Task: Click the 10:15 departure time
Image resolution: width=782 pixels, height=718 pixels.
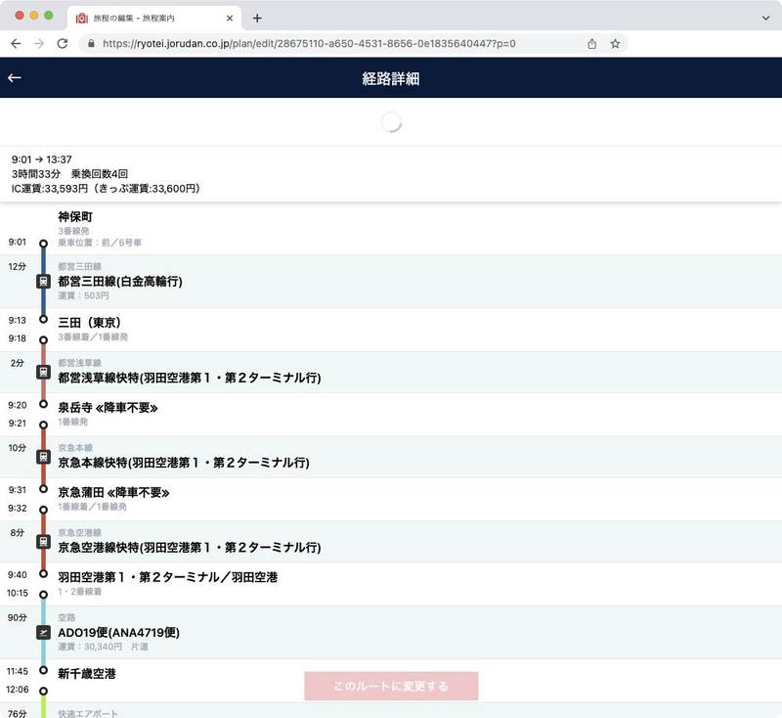Action: pyautogui.click(x=17, y=593)
